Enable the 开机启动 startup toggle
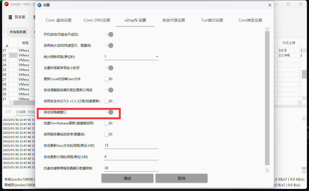This screenshot has width=309, height=191. [x=109, y=34]
